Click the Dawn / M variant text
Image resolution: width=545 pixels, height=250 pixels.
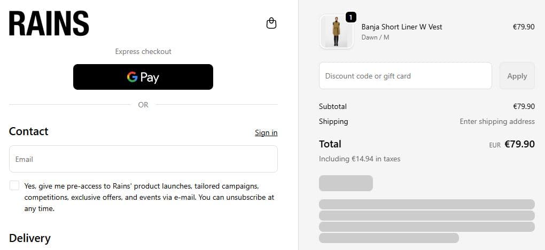376,37
